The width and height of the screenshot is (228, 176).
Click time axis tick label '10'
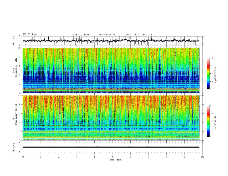pyautogui.click(x=202, y=157)
